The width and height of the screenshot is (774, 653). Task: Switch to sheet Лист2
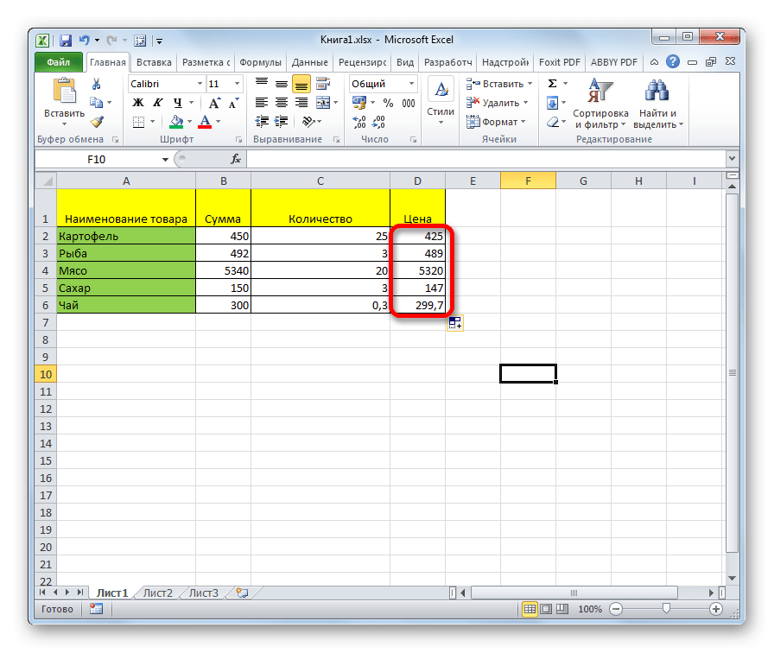pos(158,593)
